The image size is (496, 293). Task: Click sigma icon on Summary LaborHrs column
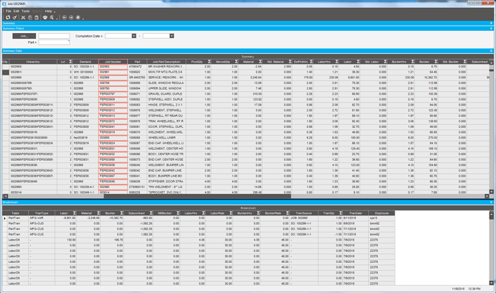click(336, 62)
